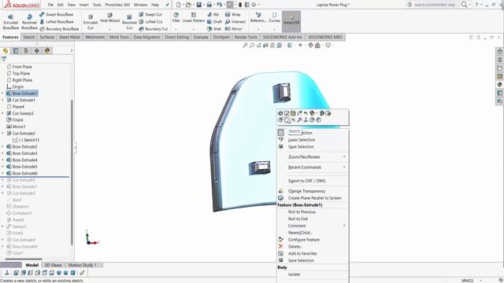Open ConfigurationManager tab icon
504x283 pixels.
pos(26,50)
